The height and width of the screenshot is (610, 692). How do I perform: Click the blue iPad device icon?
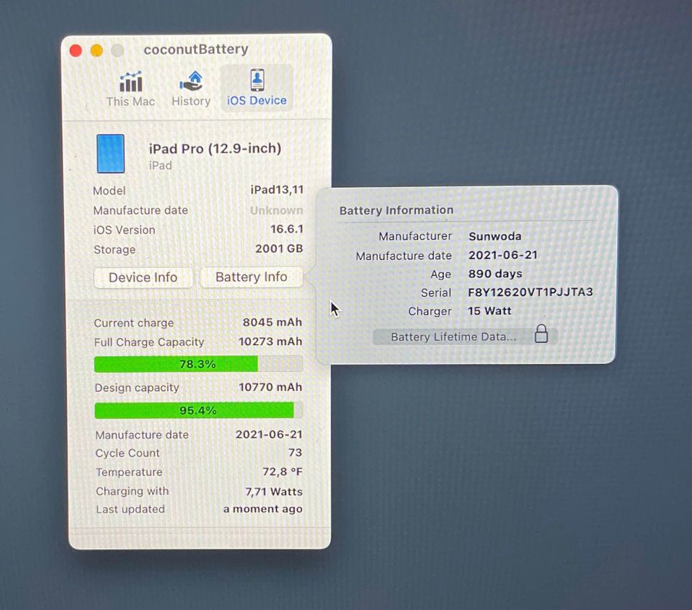[x=110, y=153]
